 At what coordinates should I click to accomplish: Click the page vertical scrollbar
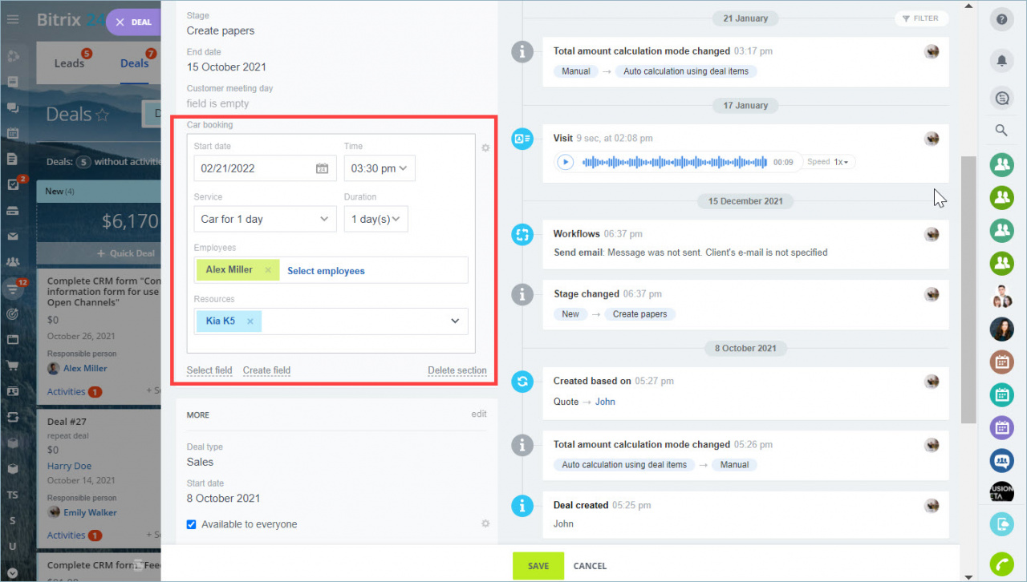[x=968, y=289]
